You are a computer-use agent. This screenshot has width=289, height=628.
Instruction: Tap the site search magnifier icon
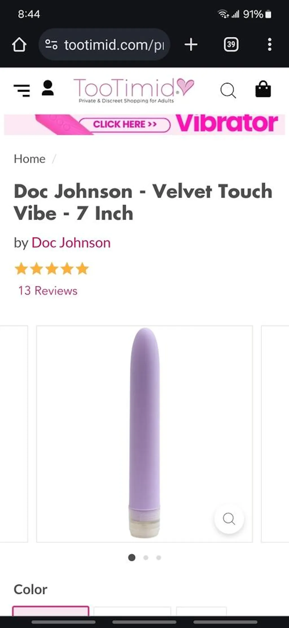[x=228, y=90]
